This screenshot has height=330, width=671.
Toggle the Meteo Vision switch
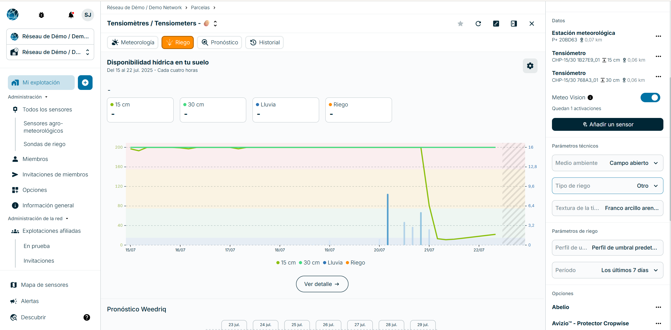(650, 98)
